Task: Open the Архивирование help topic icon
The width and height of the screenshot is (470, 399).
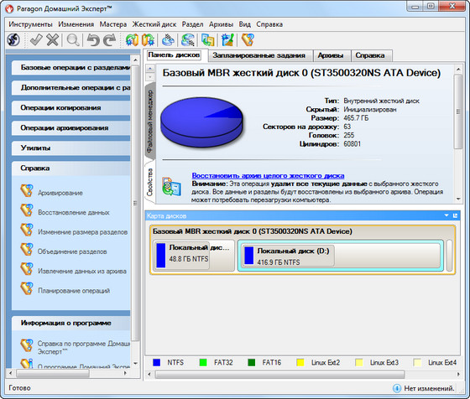Action: pos(27,190)
